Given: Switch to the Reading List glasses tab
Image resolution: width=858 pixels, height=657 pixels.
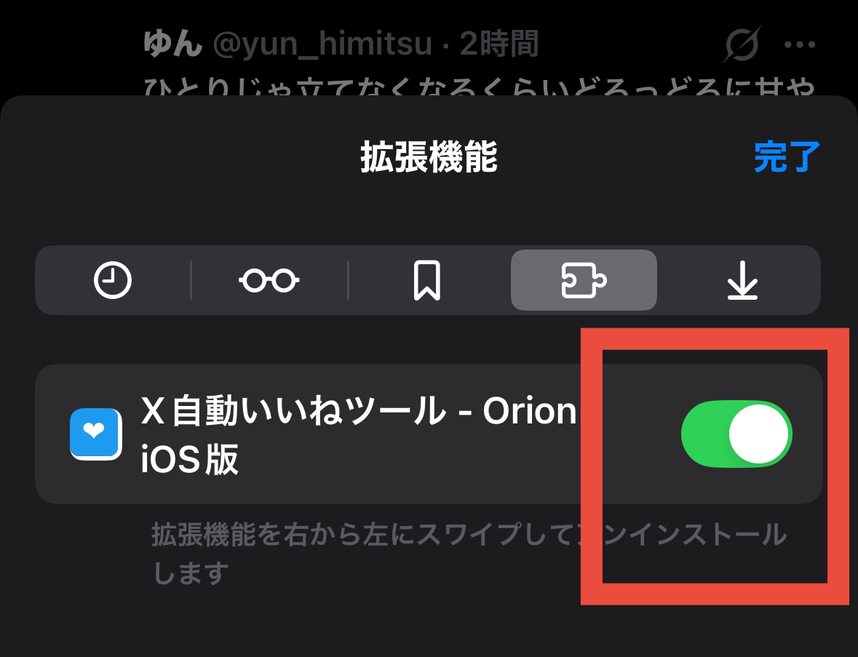Looking at the screenshot, I should pos(269,280).
